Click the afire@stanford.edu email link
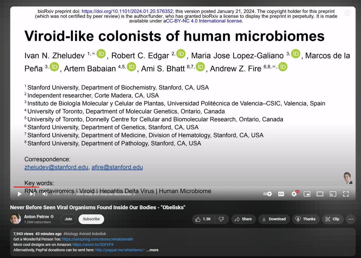361x258 pixels. point(117,167)
